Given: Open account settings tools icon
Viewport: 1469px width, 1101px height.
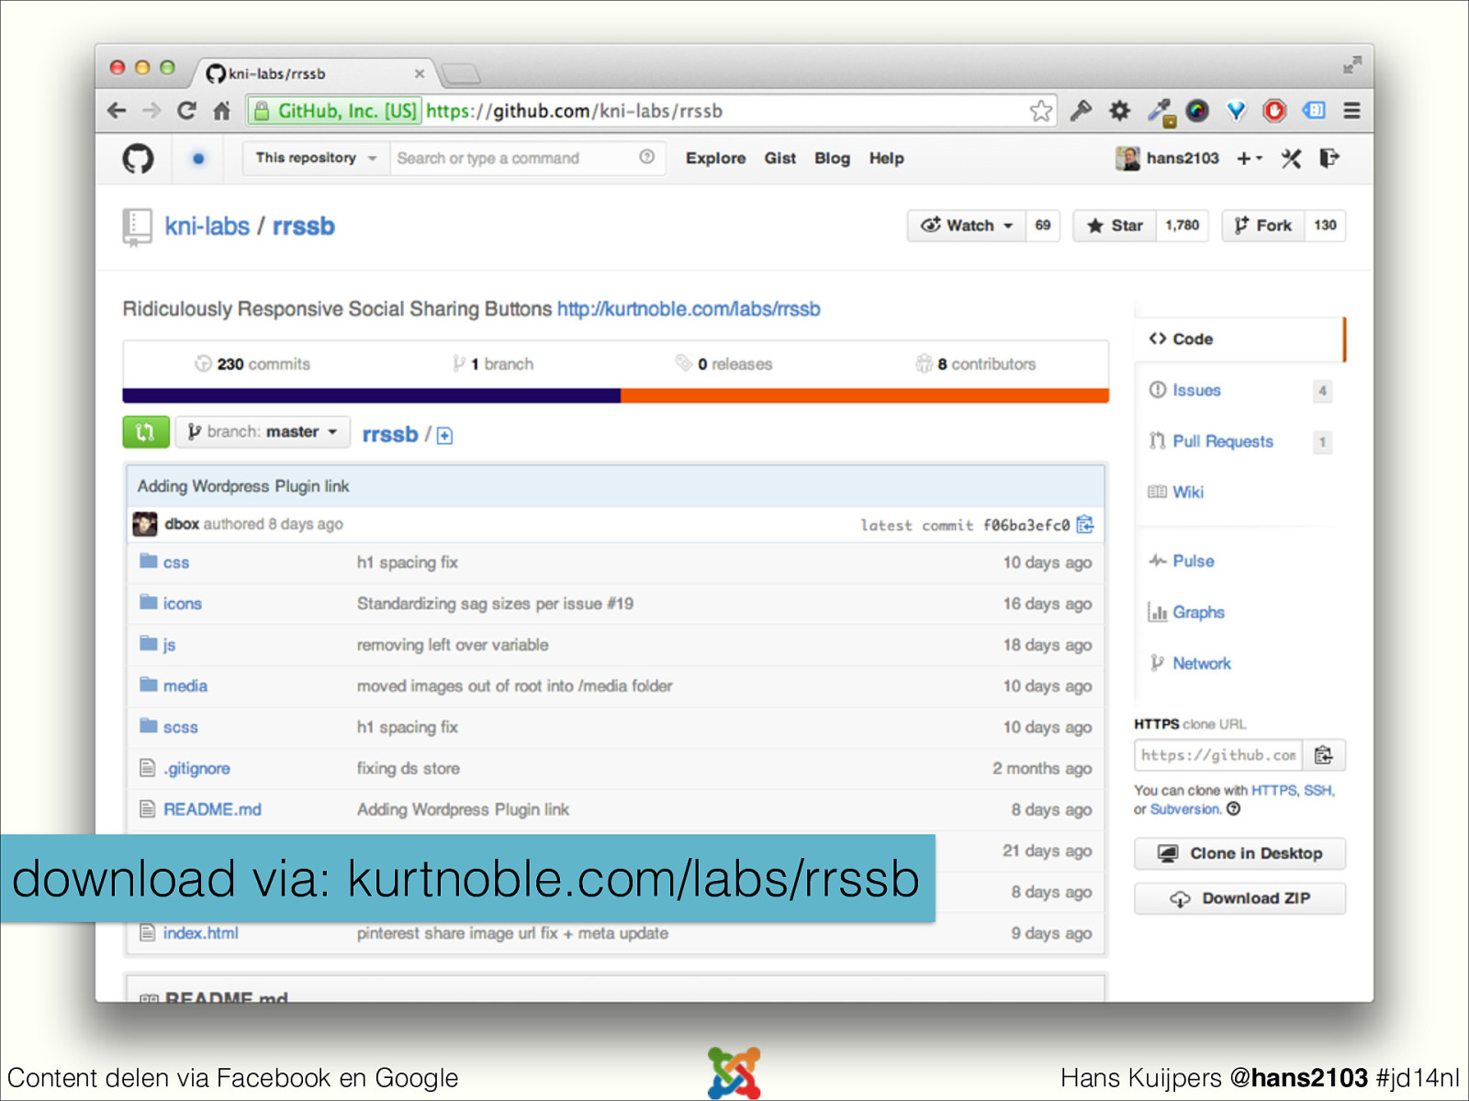Looking at the screenshot, I should [1291, 159].
